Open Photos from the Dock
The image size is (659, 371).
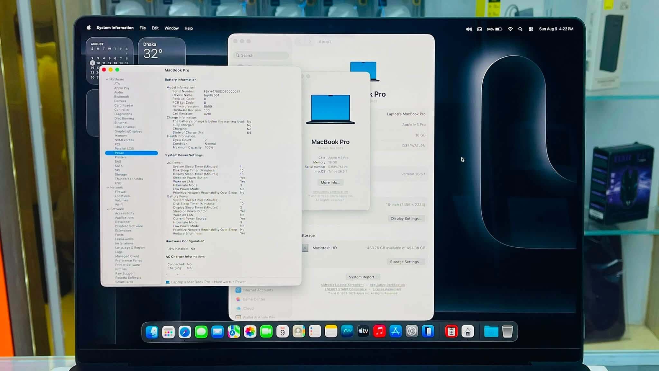click(x=250, y=332)
